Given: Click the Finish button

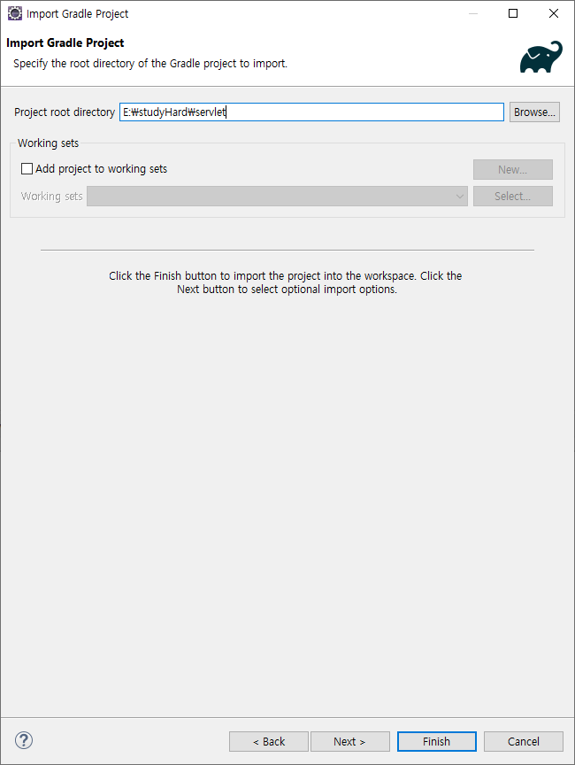Looking at the screenshot, I should 437,742.
